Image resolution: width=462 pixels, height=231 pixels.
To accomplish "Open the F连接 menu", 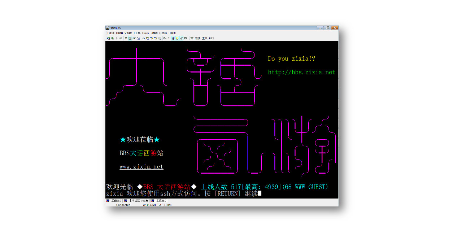I will [110, 33].
